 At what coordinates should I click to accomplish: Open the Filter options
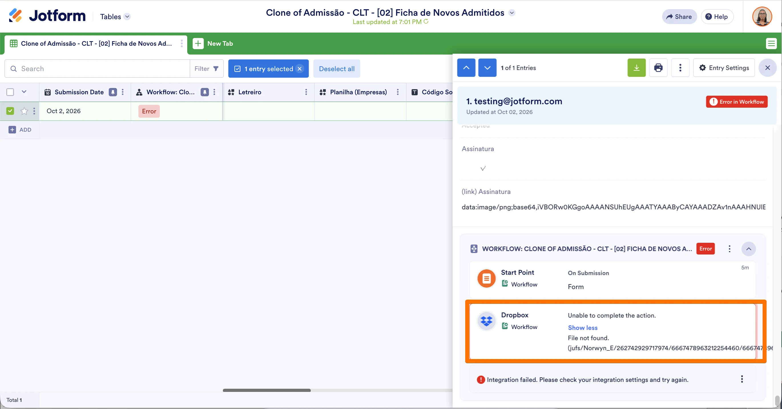pos(206,69)
